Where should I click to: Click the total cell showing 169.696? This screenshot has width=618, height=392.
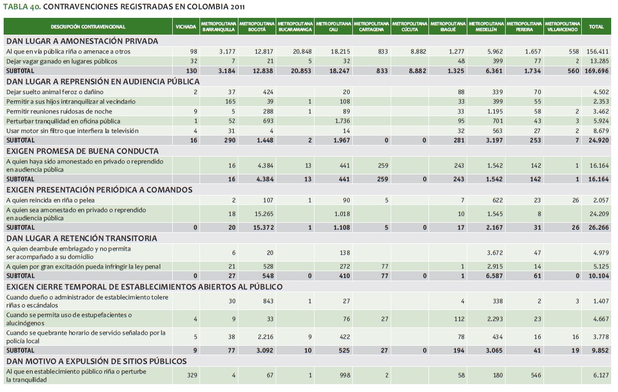(595, 71)
